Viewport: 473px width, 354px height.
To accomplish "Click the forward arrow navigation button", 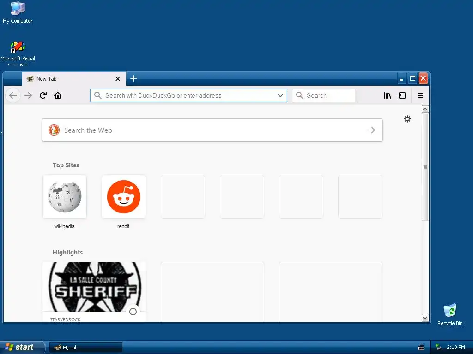I will pos(28,95).
